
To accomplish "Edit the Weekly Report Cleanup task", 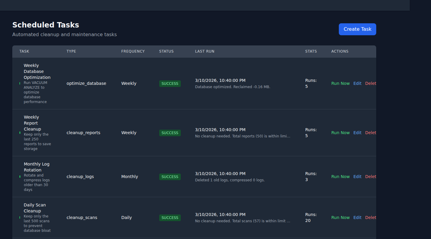I will pos(357,133).
